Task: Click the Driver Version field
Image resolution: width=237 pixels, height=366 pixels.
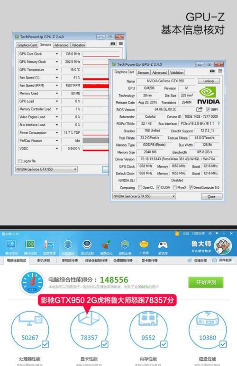Action: coord(178,159)
